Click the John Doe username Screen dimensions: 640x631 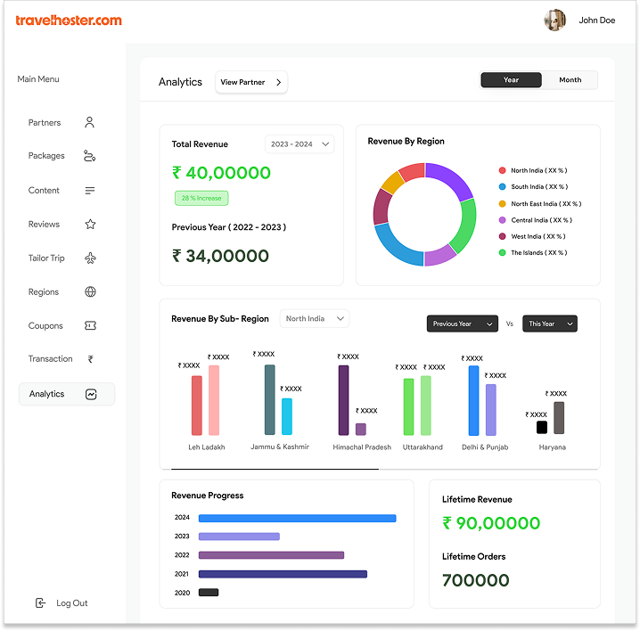click(x=596, y=20)
